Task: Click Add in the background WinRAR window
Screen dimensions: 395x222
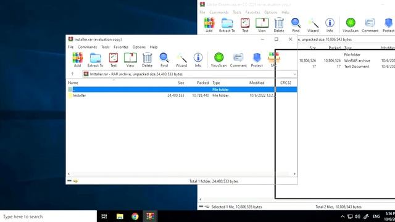Action: click(x=209, y=25)
